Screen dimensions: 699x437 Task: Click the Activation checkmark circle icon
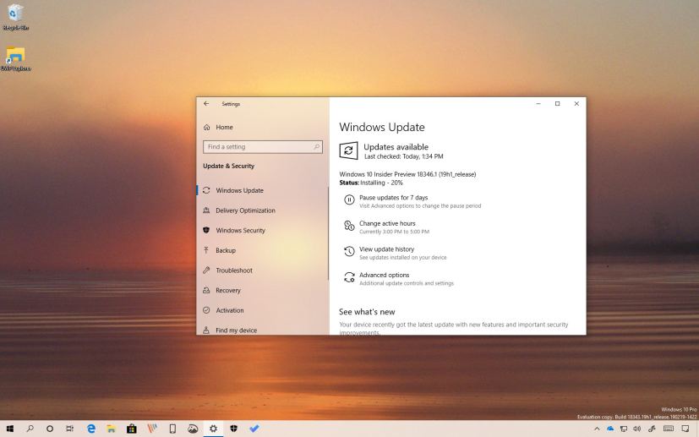click(x=206, y=310)
